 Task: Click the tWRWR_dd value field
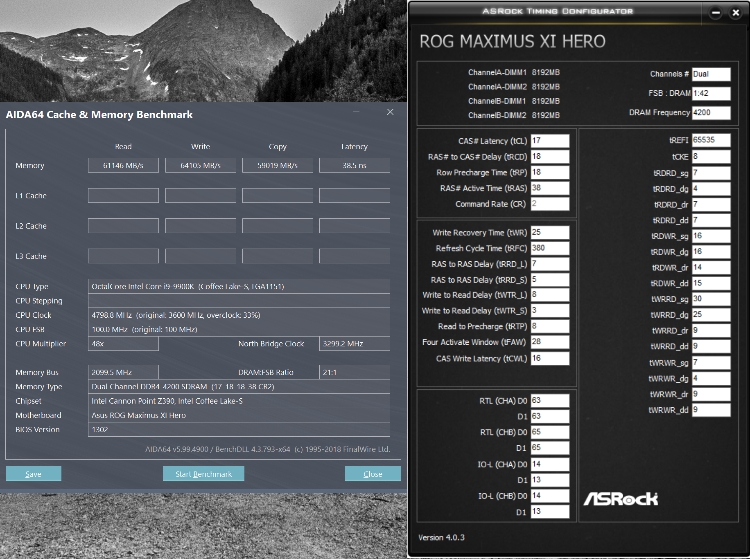coord(711,410)
